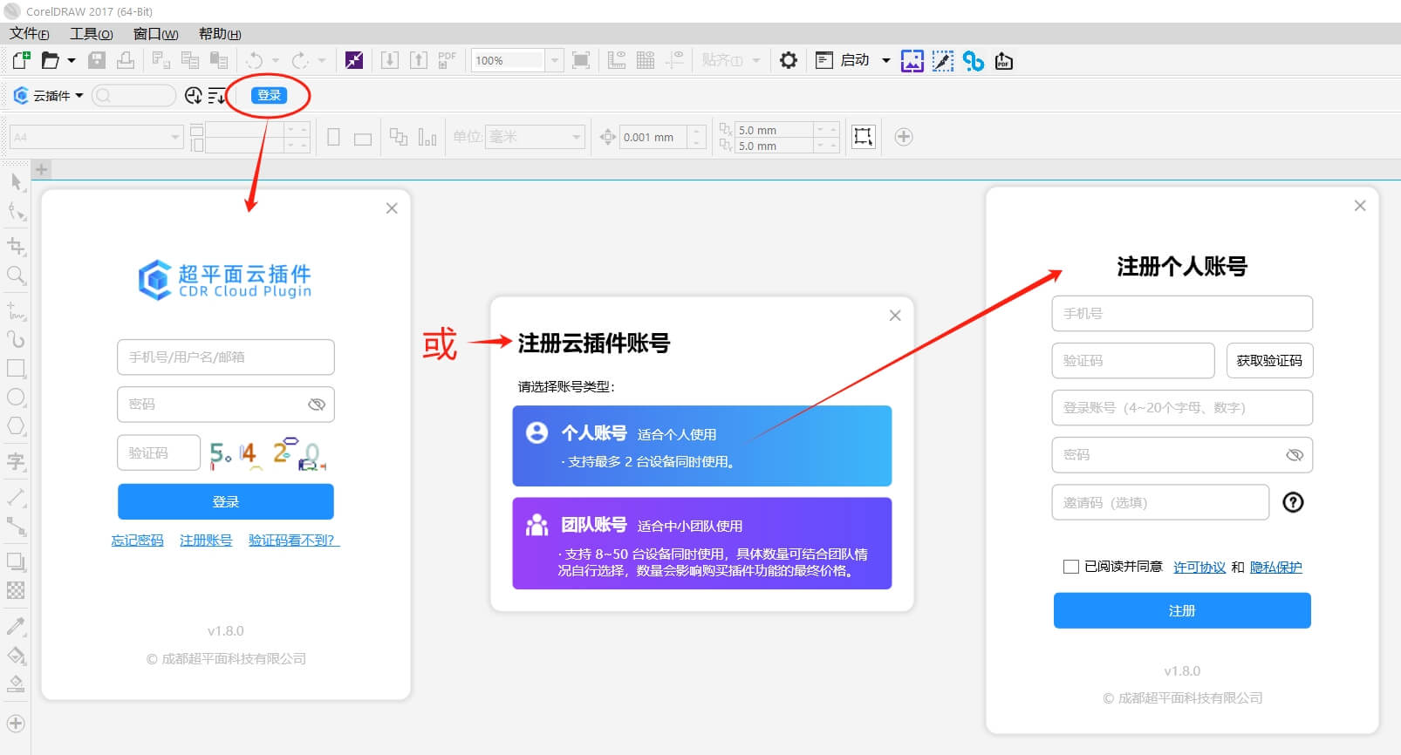Toggle password visibility in registration form

[x=1295, y=454]
